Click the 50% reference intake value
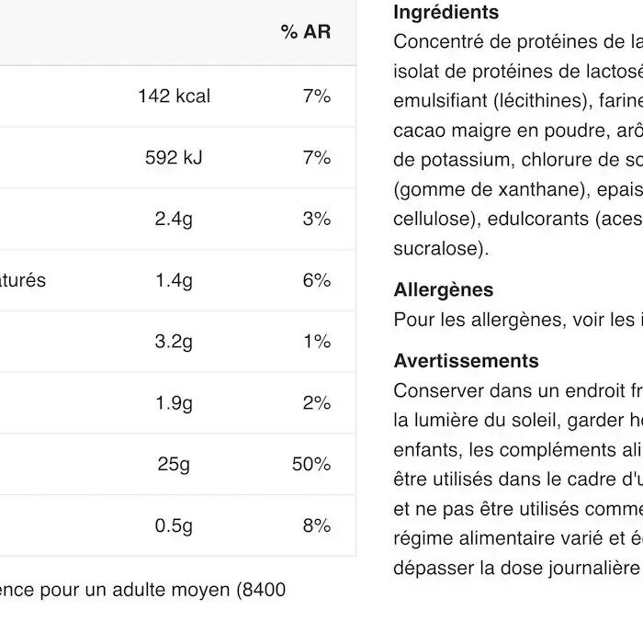This screenshot has height=643, width=643. tap(311, 465)
